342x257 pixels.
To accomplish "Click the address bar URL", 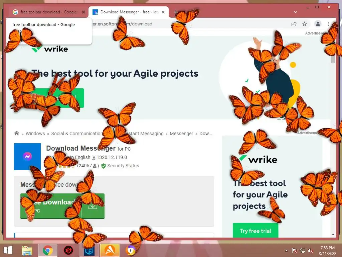I will pos(122,24).
